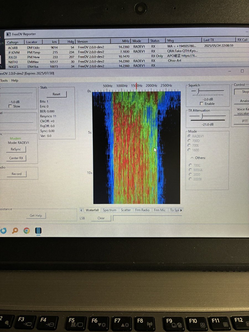The image size is (249, 332).
Task: Select the RADEV1 mode radio button
Action: pos(189,136)
